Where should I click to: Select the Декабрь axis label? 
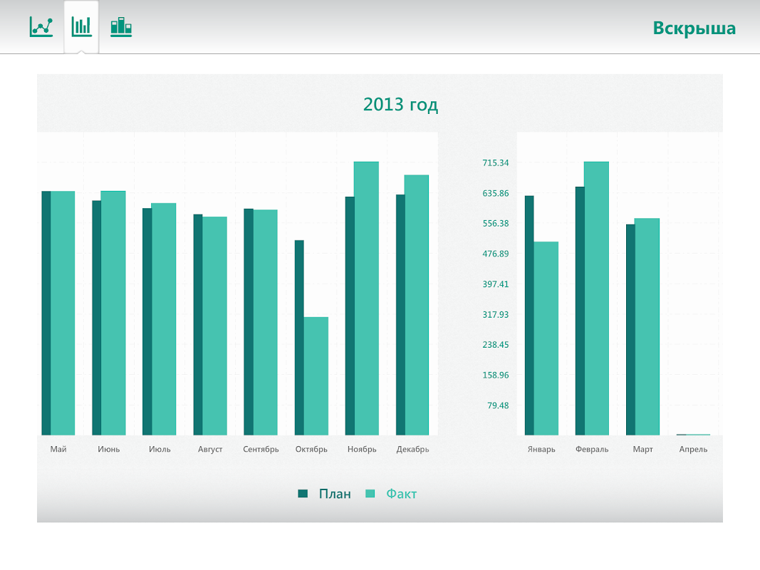pos(412,450)
